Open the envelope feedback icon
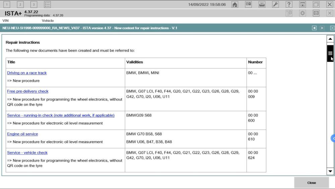335x189 pixels. tap(316, 13)
